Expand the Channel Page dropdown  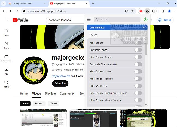pyautogui.click(x=117, y=27)
